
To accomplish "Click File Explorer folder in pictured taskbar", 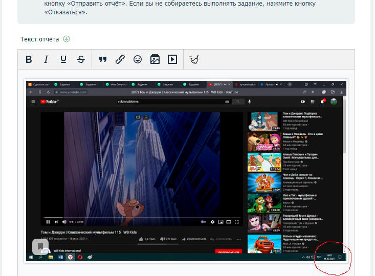I will point(51,257).
